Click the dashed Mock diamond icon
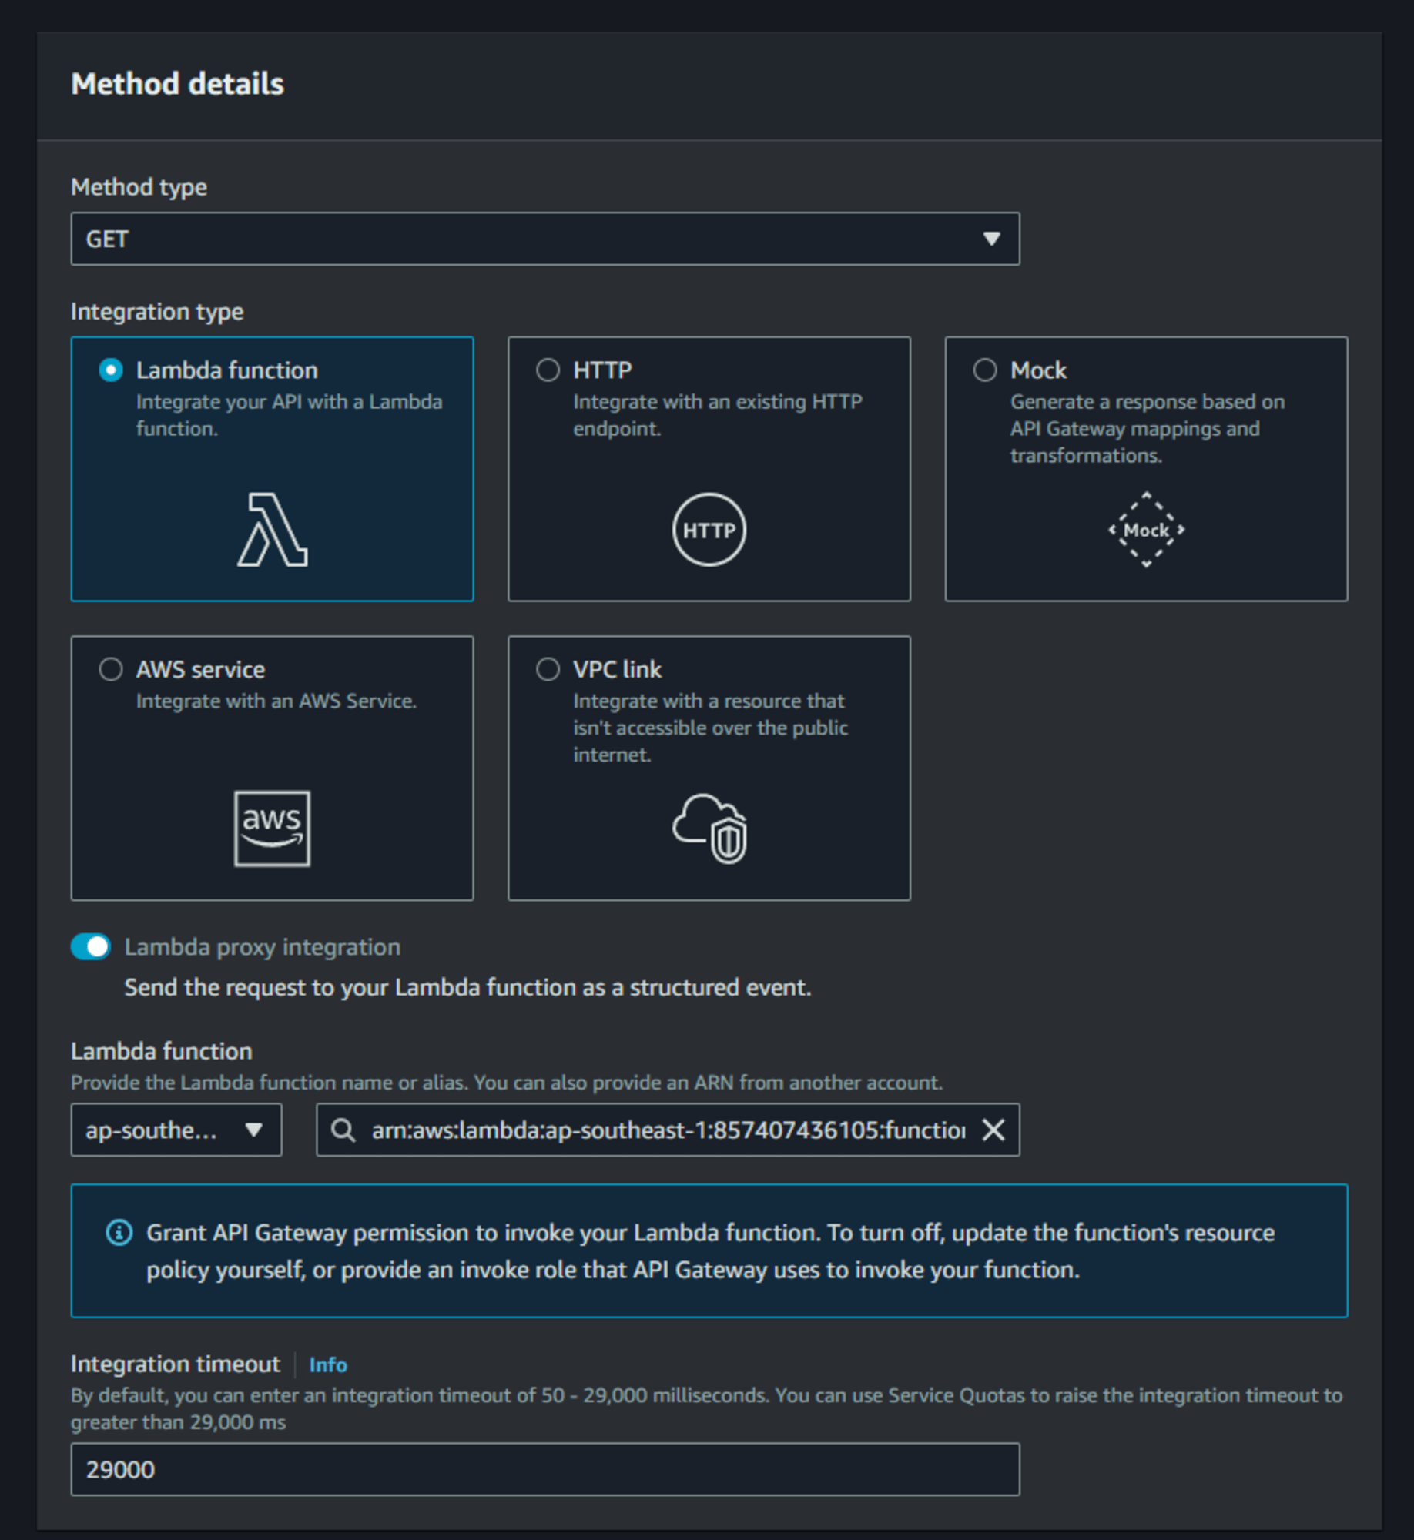This screenshot has width=1414, height=1540. point(1146,530)
